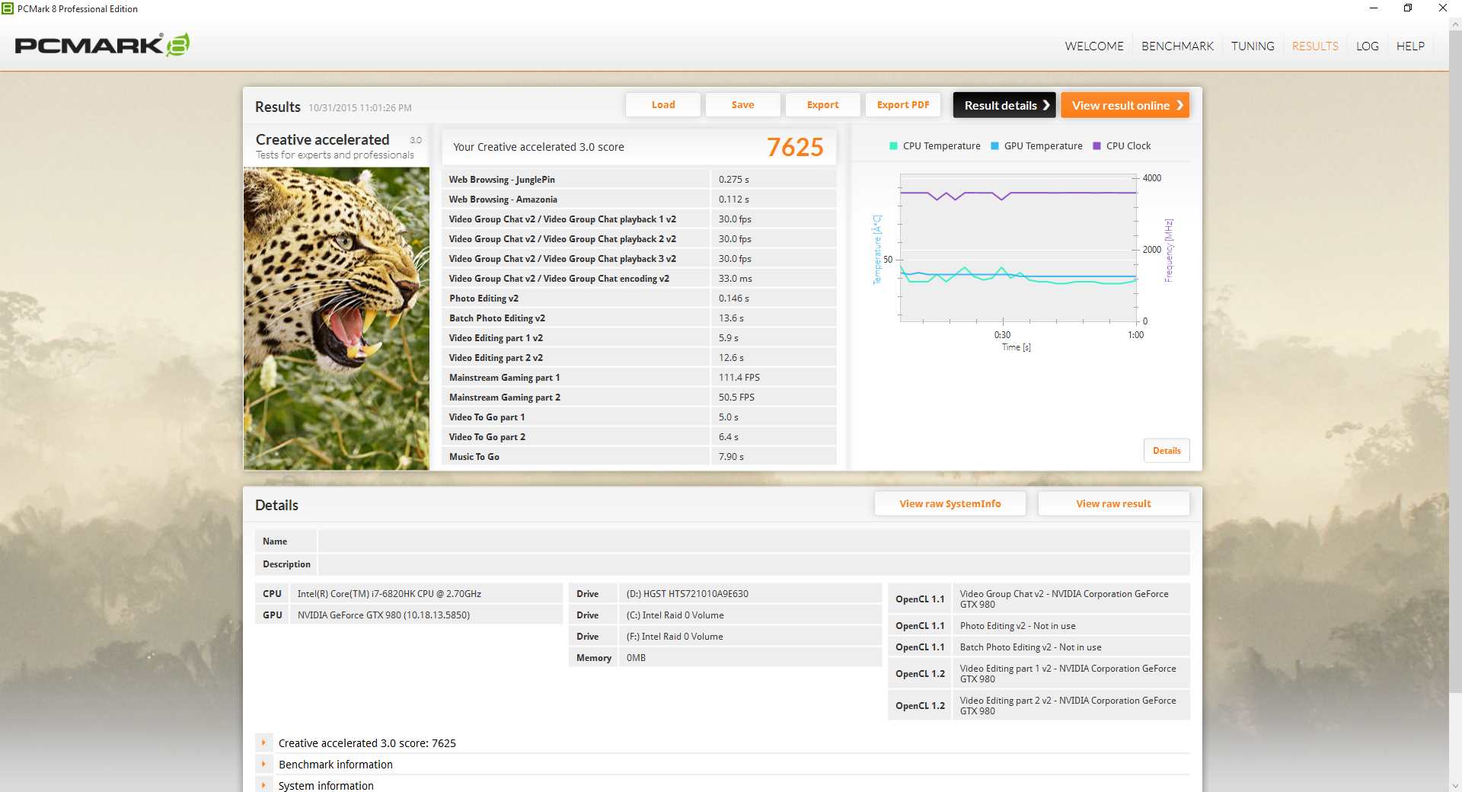
Task: Expand System information section
Action: point(263,785)
